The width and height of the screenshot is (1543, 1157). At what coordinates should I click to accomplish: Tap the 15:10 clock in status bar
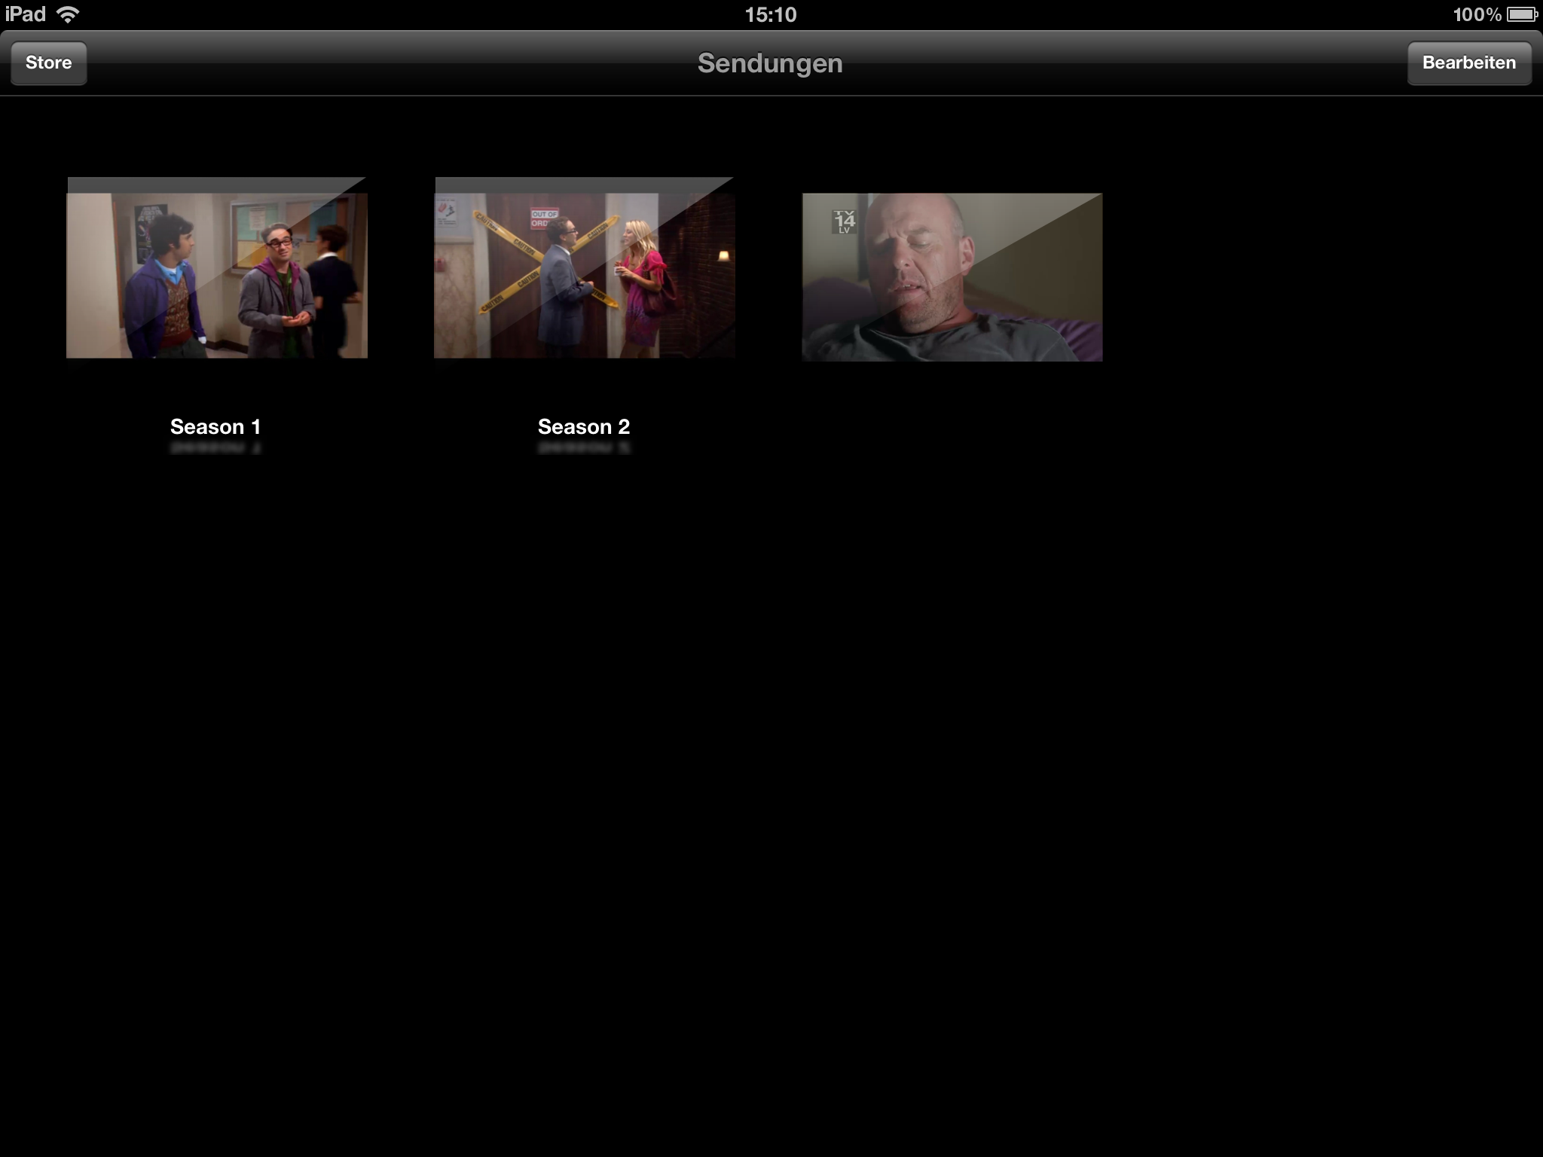coord(770,14)
